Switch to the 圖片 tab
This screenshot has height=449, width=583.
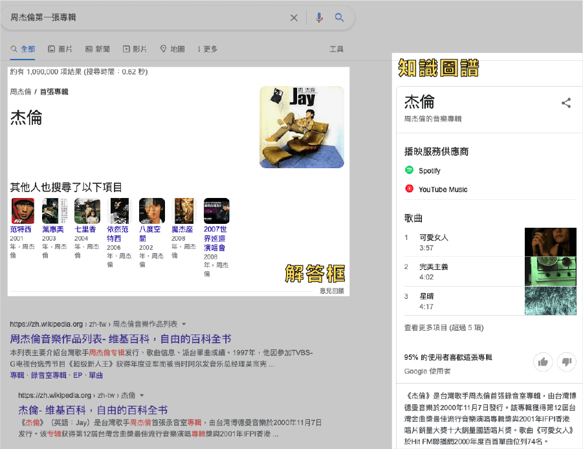(60, 49)
